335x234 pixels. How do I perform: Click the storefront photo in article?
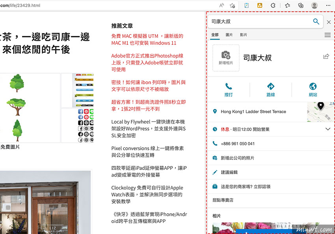45,202
